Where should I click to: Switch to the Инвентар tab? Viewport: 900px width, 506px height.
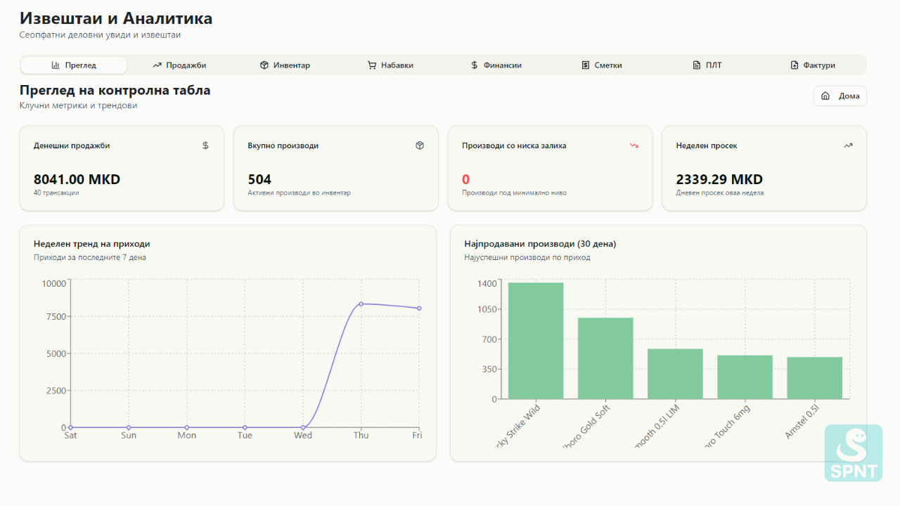pos(285,65)
